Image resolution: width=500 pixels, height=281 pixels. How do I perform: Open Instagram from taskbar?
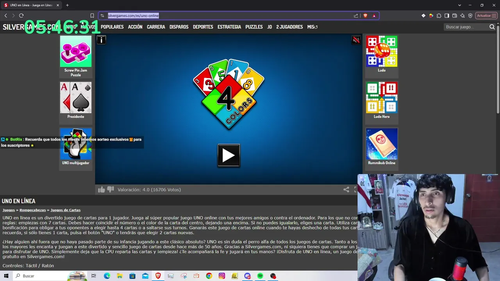[222, 276]
